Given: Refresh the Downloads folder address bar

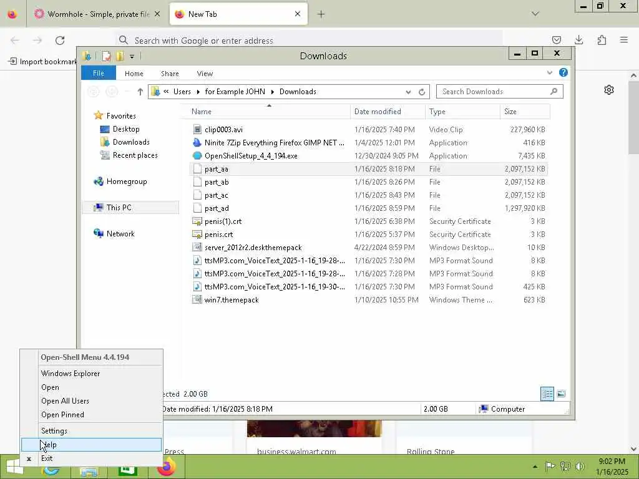Looking at the screenshot, I should 422,92.
